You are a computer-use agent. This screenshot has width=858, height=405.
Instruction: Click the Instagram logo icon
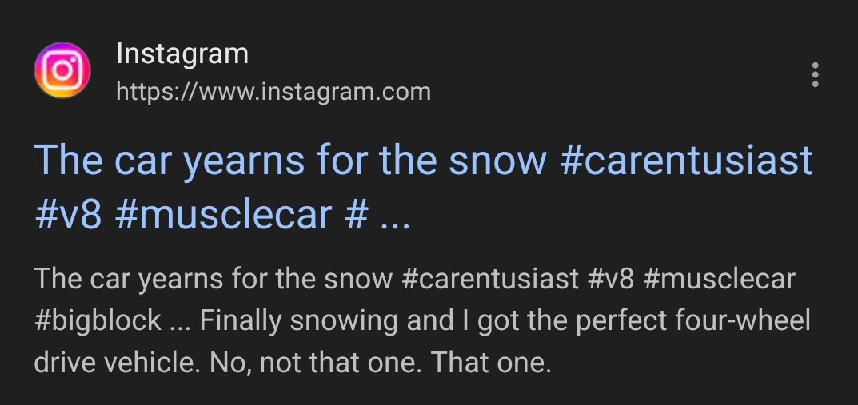62,72
